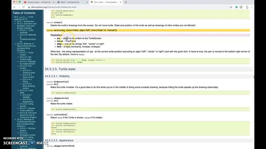Screen dimensions: 266x149
Task: Switch to the Channel videos YouTube tab
Action: coord(39,2)
